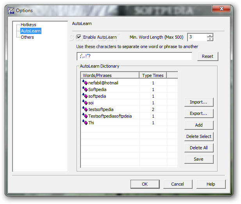Click the icon beside Testsoftpediasoftpdeia entry
This screenshot has width=241, height=204.
[85, 116]
